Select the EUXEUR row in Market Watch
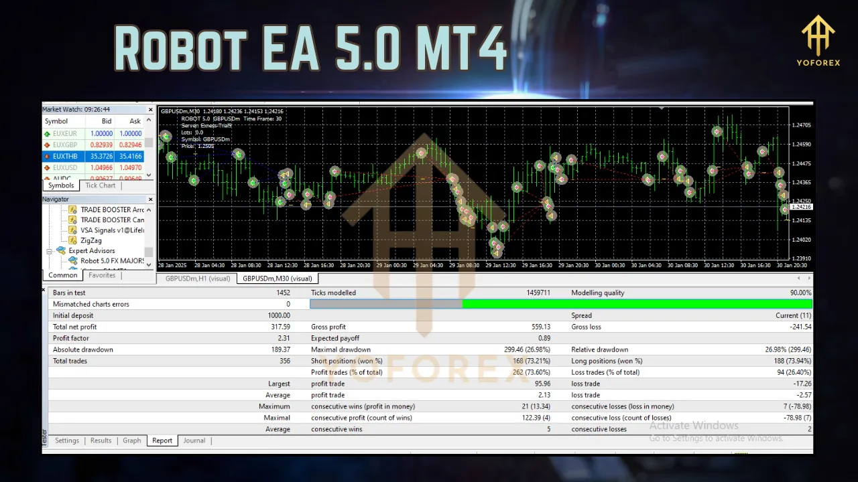This screenshot has height=482, width=858. point(93,133)
